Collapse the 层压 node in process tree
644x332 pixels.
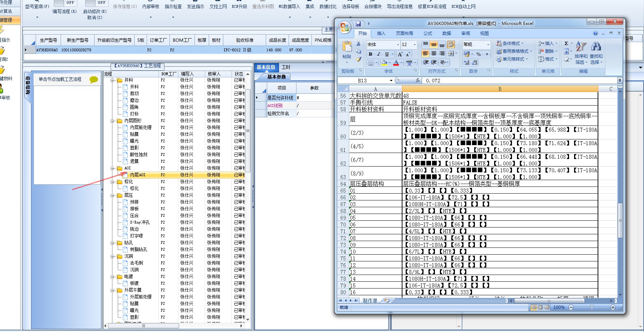coord(113,195)
